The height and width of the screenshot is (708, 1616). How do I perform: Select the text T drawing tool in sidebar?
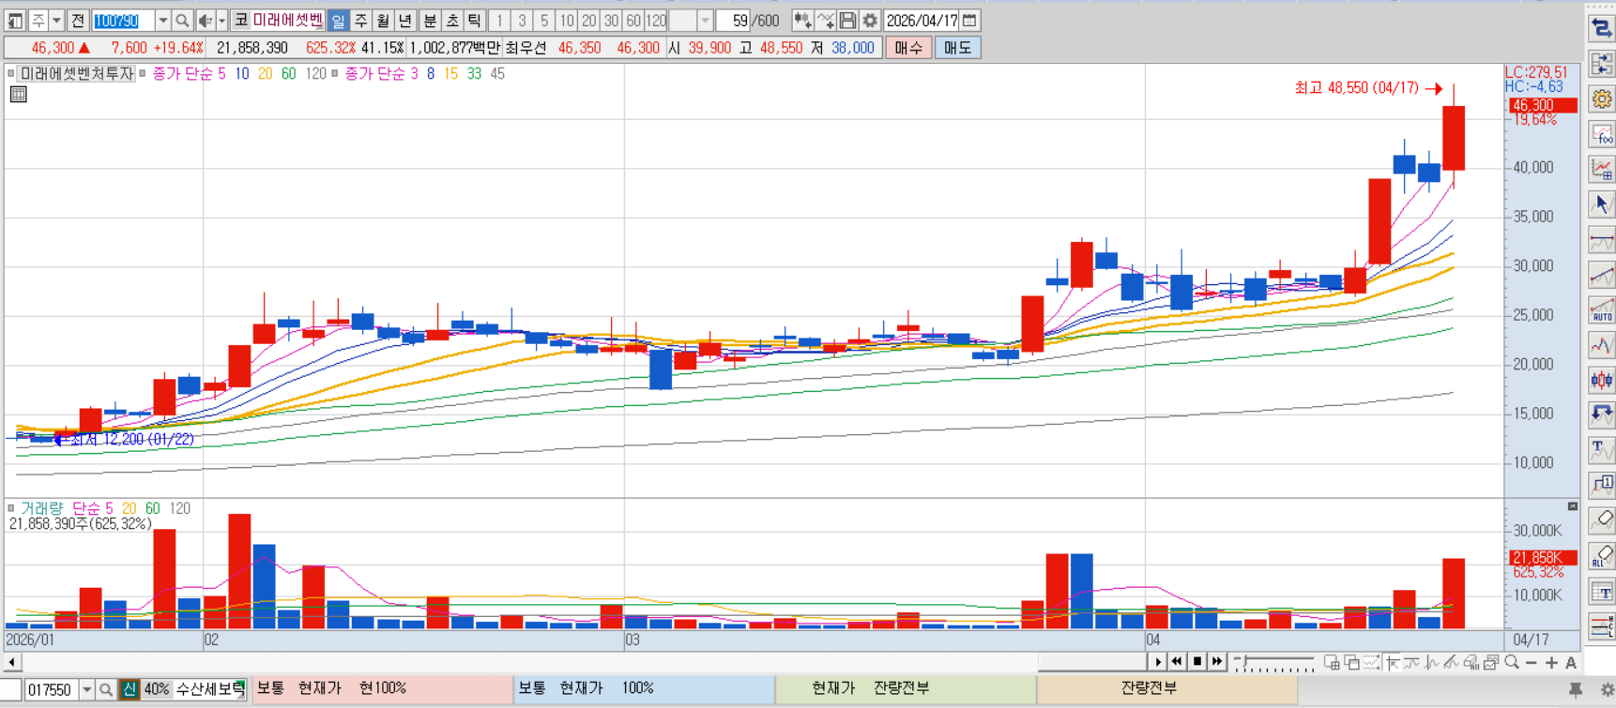click(1601, 449)
